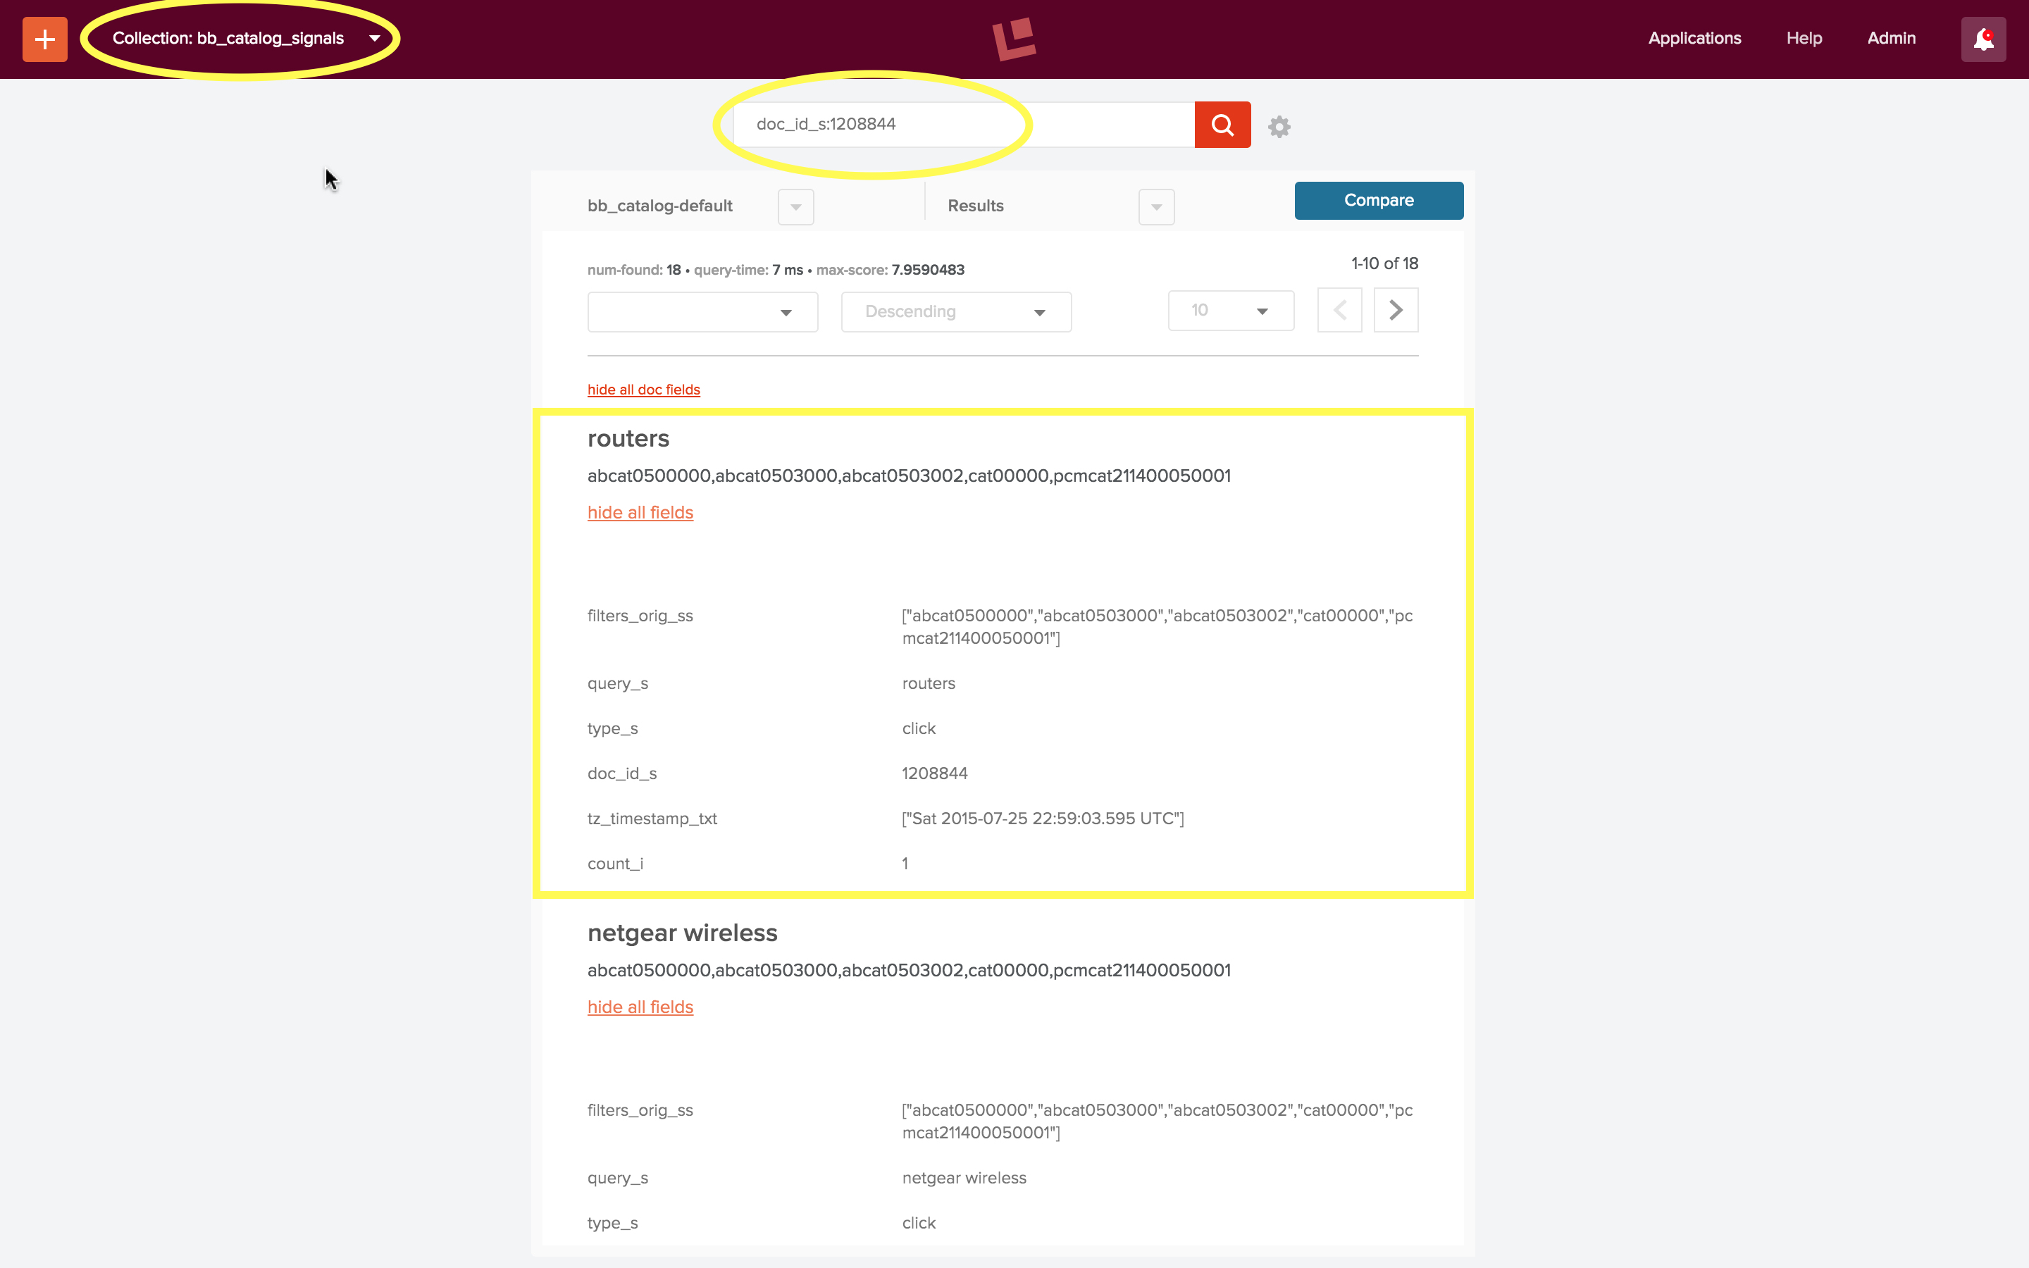This screenshot has height=1268, width=2029.
Task: Click hide all doc fields link
Action: [644, 390]
